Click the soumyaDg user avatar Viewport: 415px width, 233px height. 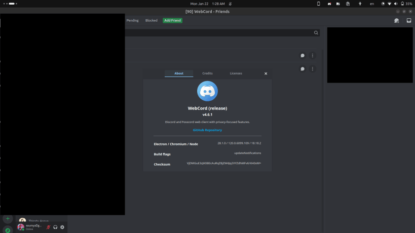tap(21, 227)
